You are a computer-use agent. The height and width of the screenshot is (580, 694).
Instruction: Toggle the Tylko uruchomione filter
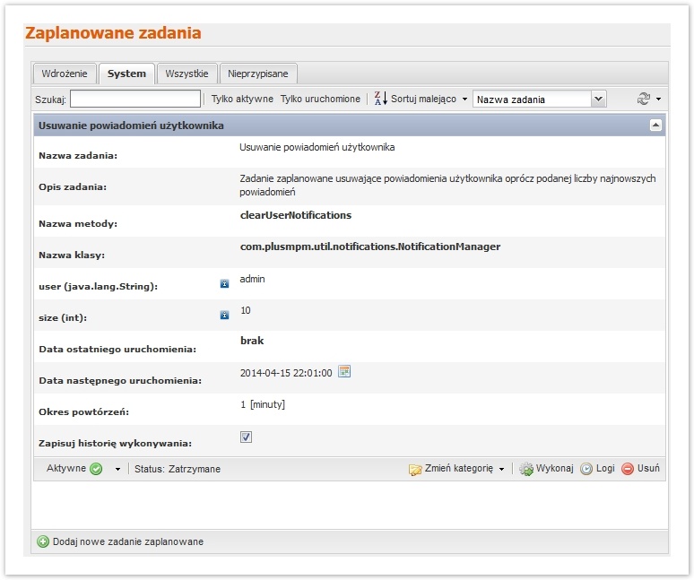tap(320, 99)
